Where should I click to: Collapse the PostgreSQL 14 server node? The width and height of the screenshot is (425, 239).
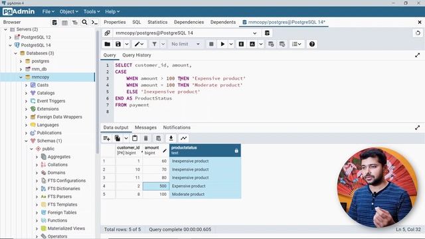point(11,45)
